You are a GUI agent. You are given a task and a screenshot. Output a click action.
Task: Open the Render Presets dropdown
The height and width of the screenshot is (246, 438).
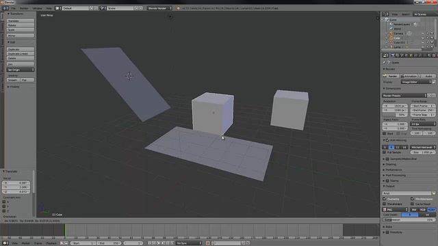pos(404,96)
